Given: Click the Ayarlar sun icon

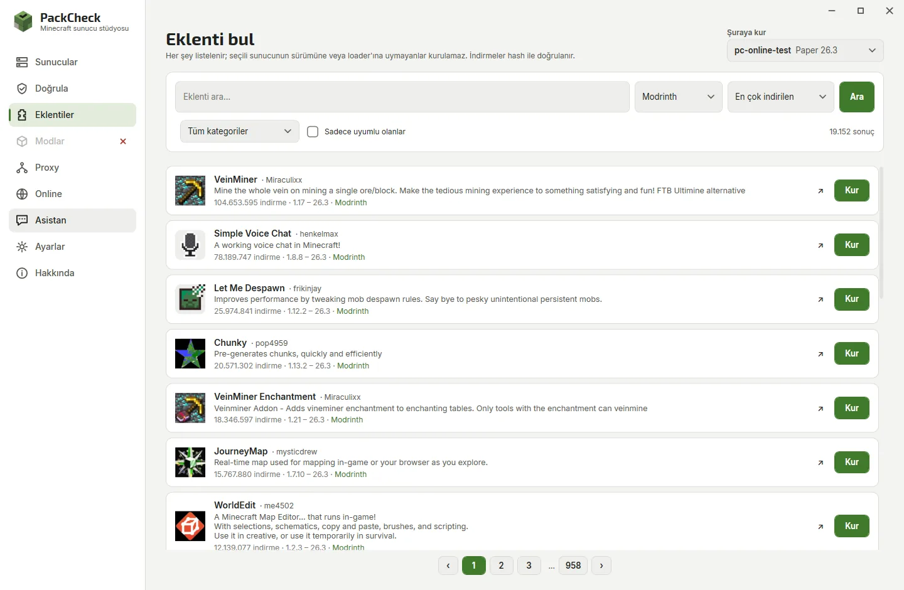Looking at the screenshot, I should pos(22,247).
